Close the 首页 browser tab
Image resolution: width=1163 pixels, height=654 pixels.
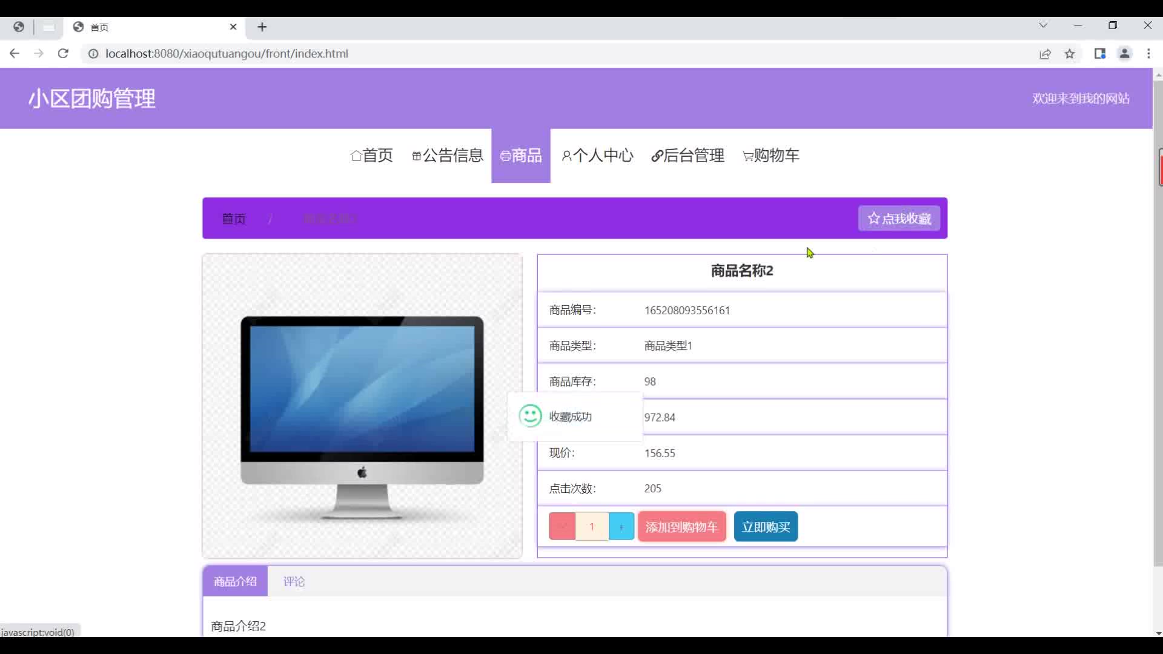tap(233, 27)
